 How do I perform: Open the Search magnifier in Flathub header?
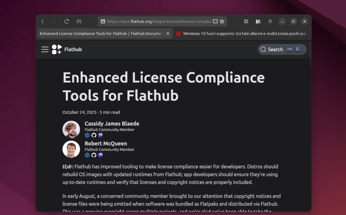click(263, 49)
